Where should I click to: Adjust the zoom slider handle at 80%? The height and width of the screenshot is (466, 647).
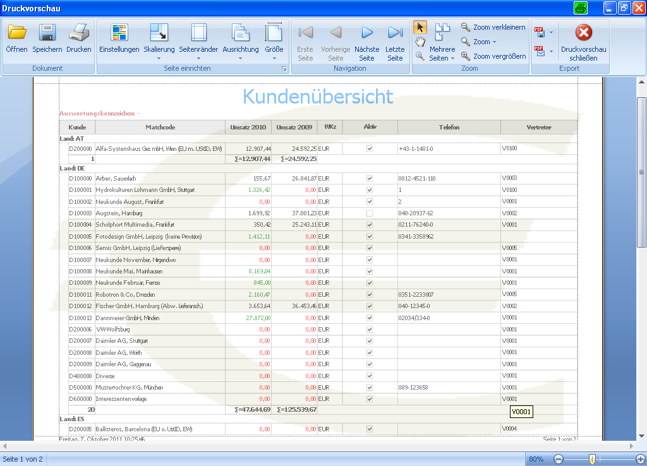click(592, 459)
